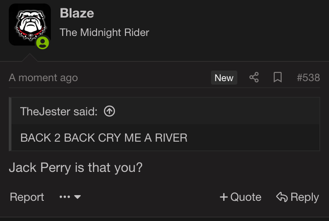This screenshot has height=221, width=329.
Task: Click 'The Midnight Rider' user title
Action: click(x=104, y=32)
